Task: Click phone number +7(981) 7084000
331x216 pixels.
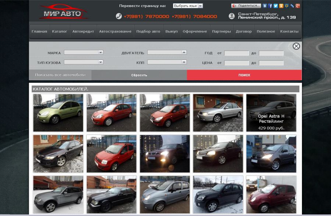Action: point(194,16)
